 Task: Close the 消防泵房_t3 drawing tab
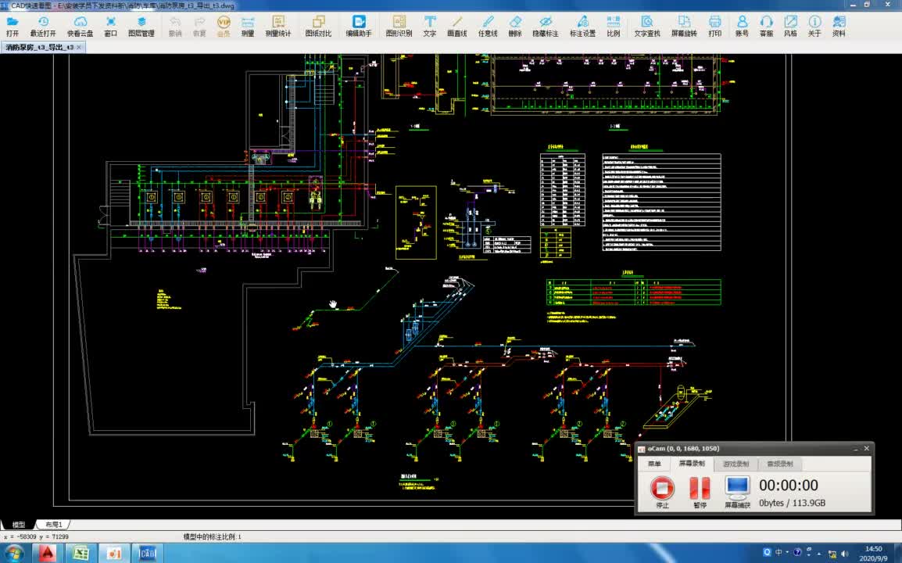[x=79, y=48]
